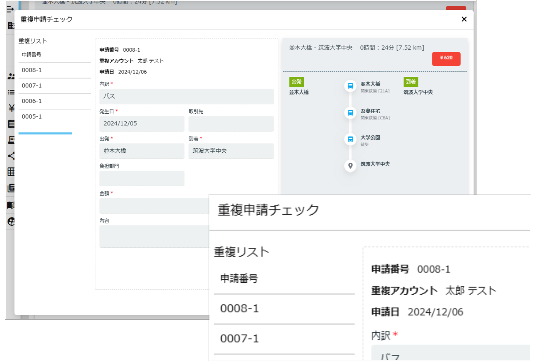Viewport: 536px width, 361px height.
Task: Open the share icon in sidebar
Action: click(11, 156)
